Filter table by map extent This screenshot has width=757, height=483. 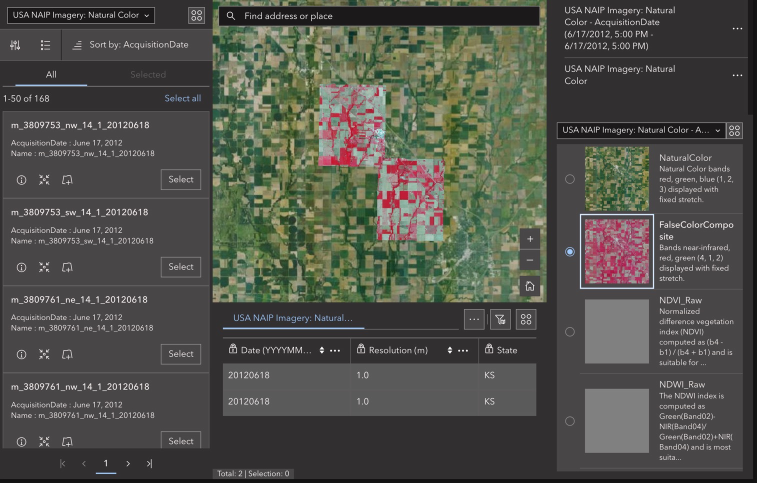(500, 319)
